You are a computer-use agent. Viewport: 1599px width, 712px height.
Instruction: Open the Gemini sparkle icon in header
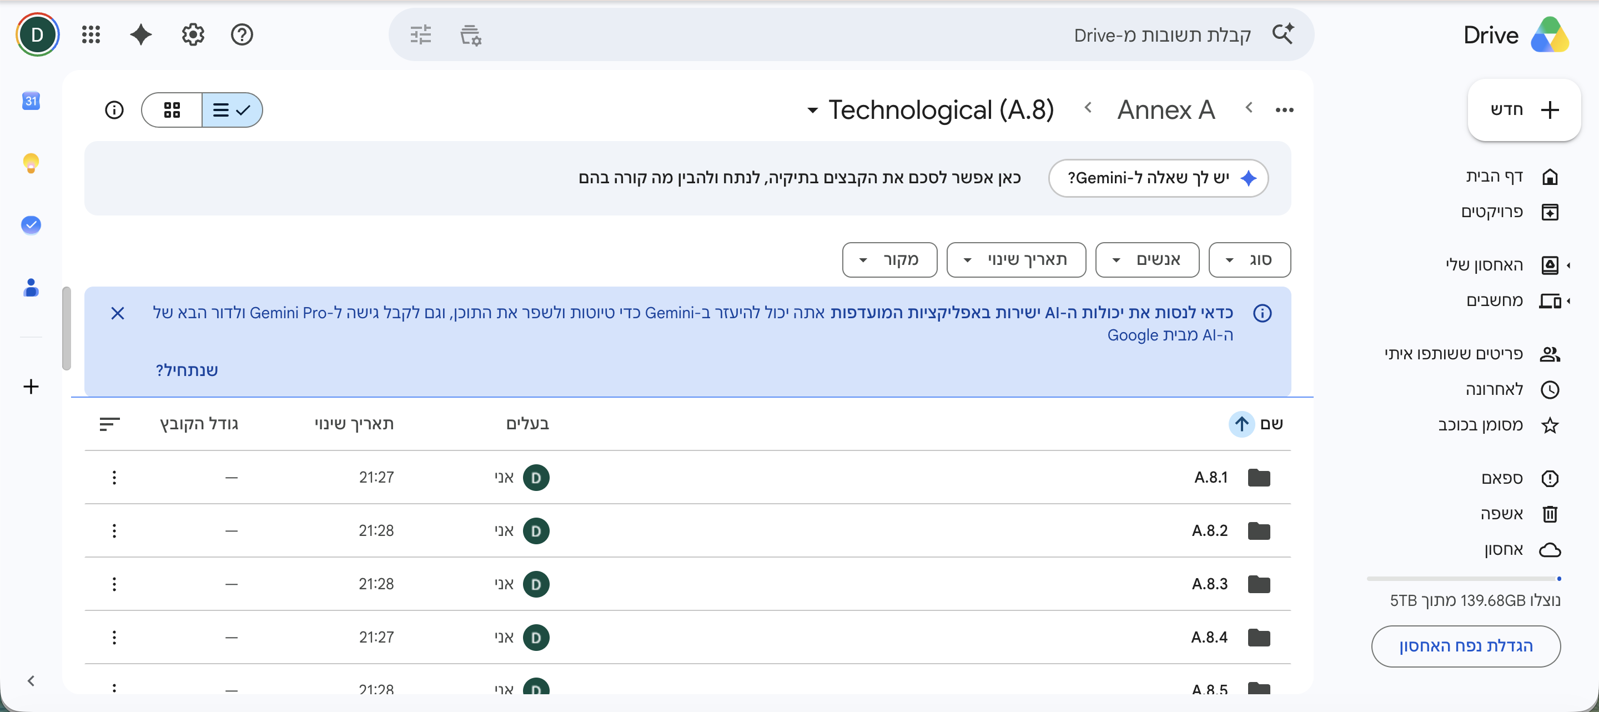pyautogui.click(x=141, y=35)
